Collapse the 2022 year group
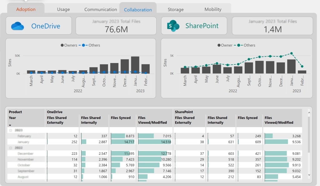The height and width of the screenshot is (186, 320). (10, 148)
